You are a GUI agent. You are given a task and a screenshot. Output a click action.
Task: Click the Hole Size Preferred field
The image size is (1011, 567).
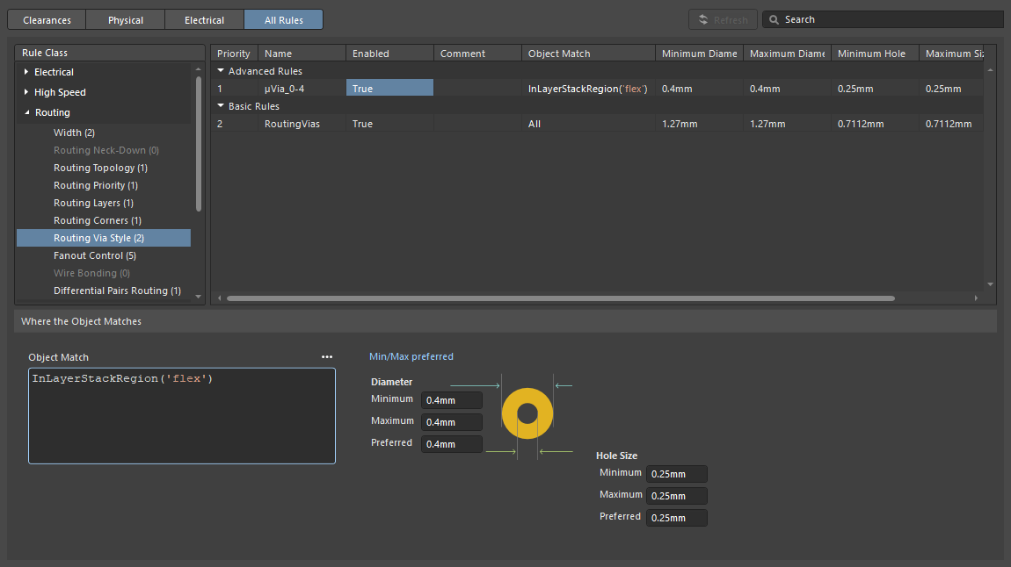coord(676,518)
